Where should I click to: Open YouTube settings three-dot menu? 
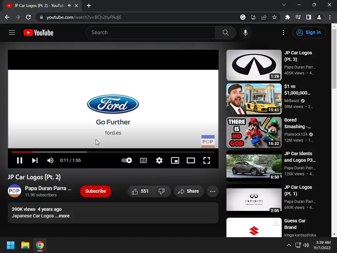tap(283, 33)
